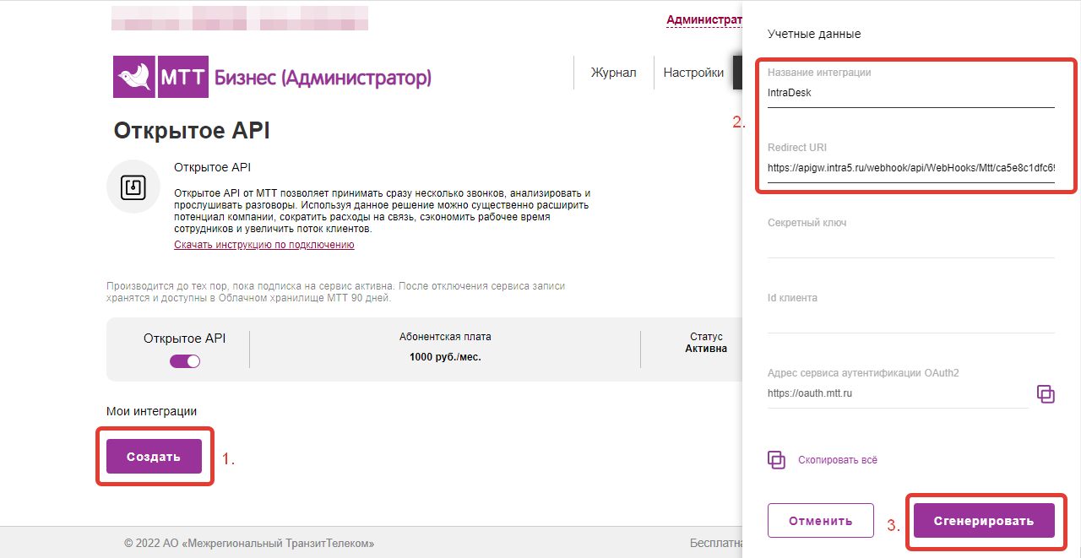The width and height of the screenshot is (1081, 558).
Task: Focus the Название интеграции input field
Action: [x=911, y=93]
